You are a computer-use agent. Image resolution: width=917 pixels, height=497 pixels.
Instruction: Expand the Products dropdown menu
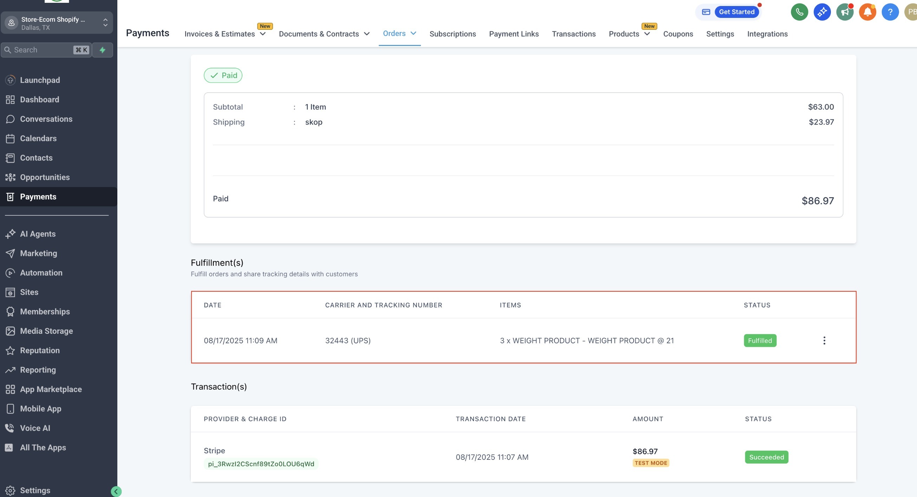[629, 34]
